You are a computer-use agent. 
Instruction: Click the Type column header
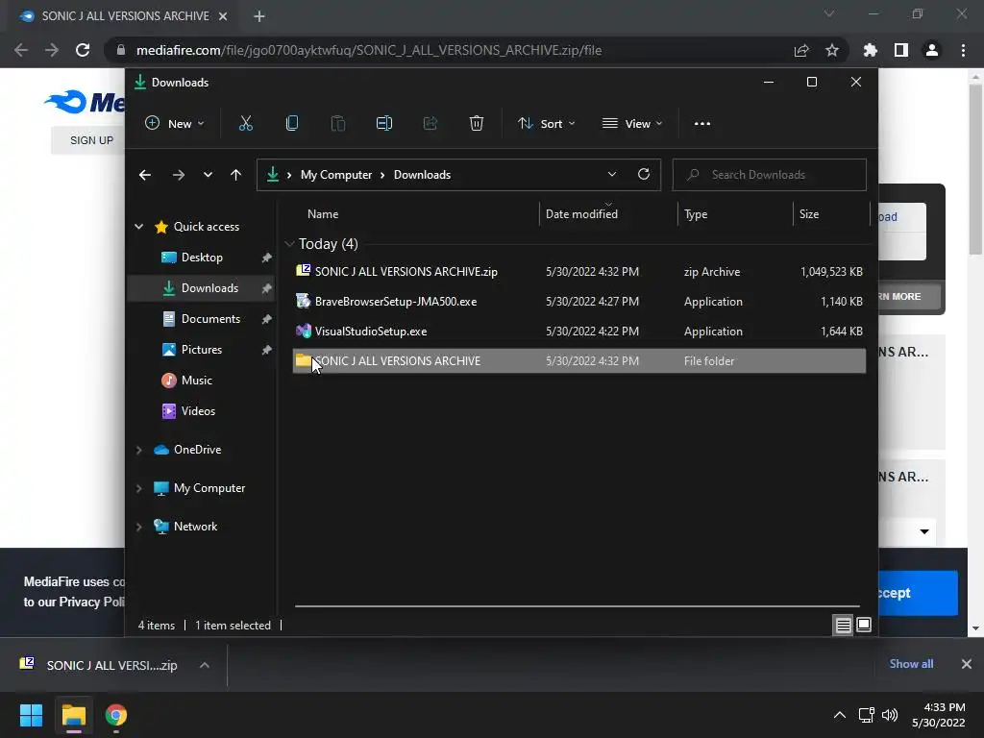696,214
